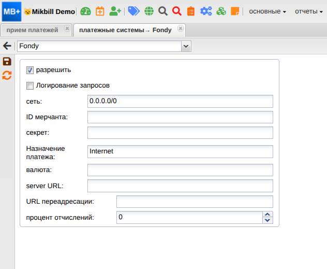Click the 'сеть' input field
This screenshot has width=327, height=269.
(180, 101)
